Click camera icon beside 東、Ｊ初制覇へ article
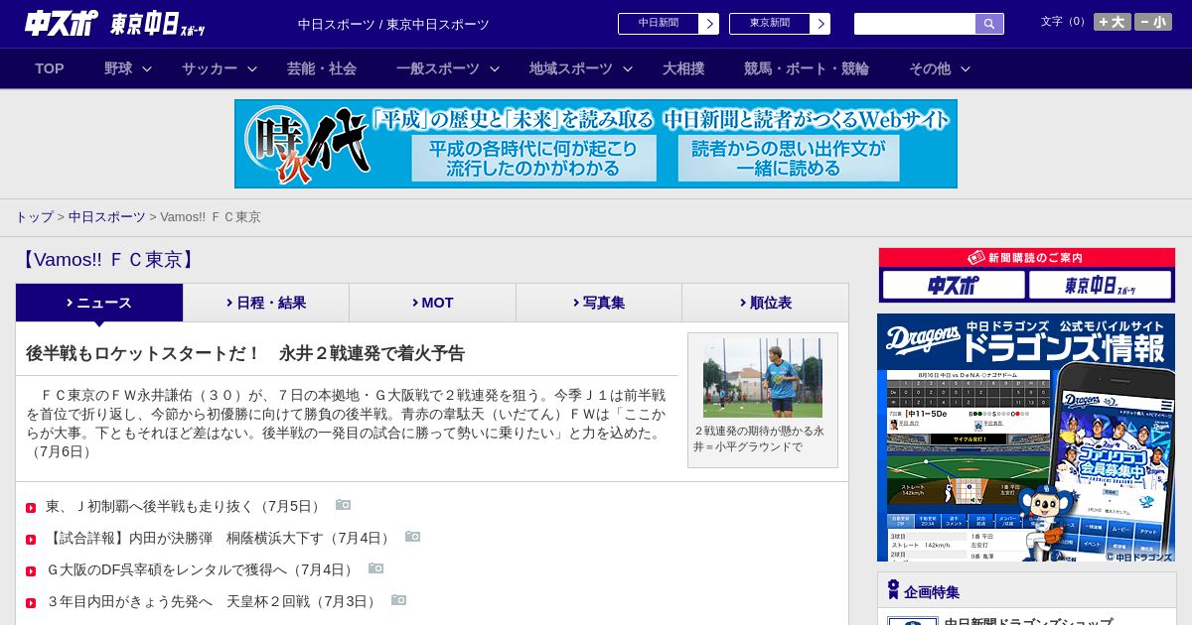Viewport: 1192px width, 625px height. point(344,505)
